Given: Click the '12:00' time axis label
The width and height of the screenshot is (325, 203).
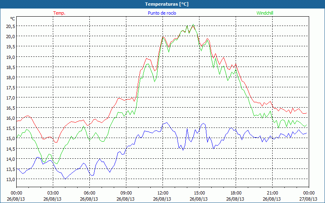Looking at the screenshot, I should (162, 193).
